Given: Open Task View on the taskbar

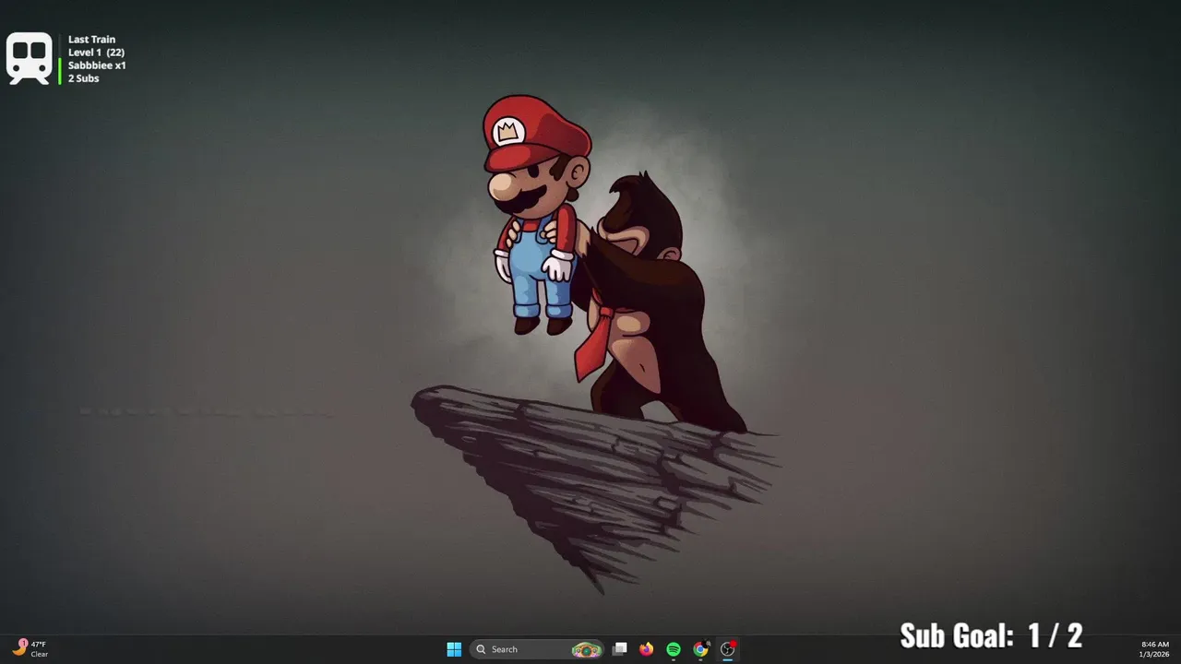Looking at the screenshot, I should pos(620,649).
